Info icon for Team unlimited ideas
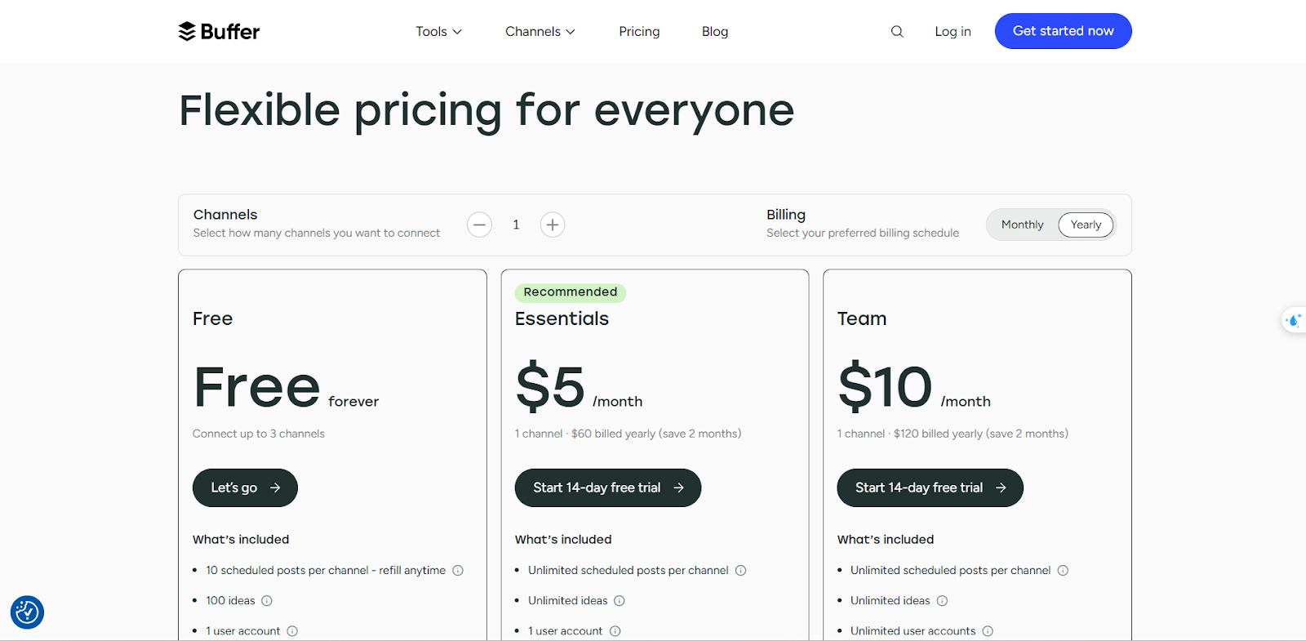This screenshot has height=641, width=1306. click(x=942, y=601)
